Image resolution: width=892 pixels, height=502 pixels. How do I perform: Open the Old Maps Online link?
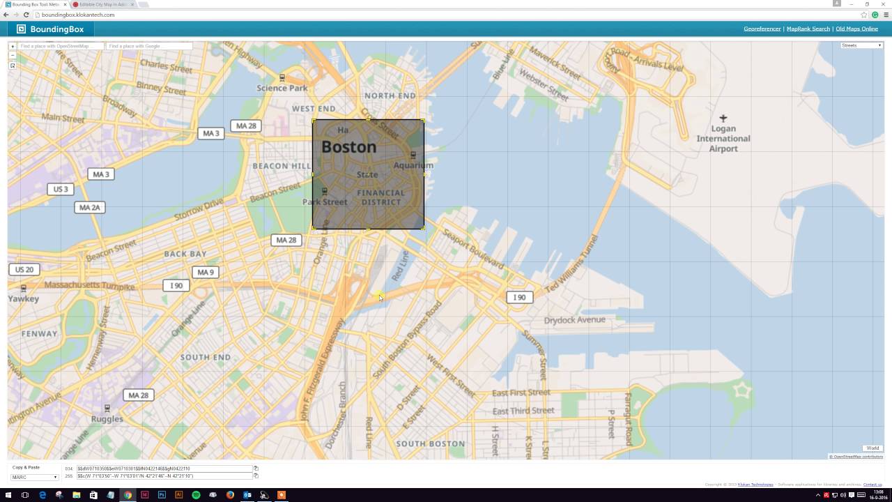[856, 29]
